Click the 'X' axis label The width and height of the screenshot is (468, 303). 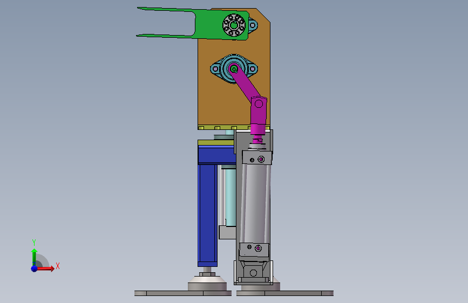pyautogui.click(x=58, y=266)
